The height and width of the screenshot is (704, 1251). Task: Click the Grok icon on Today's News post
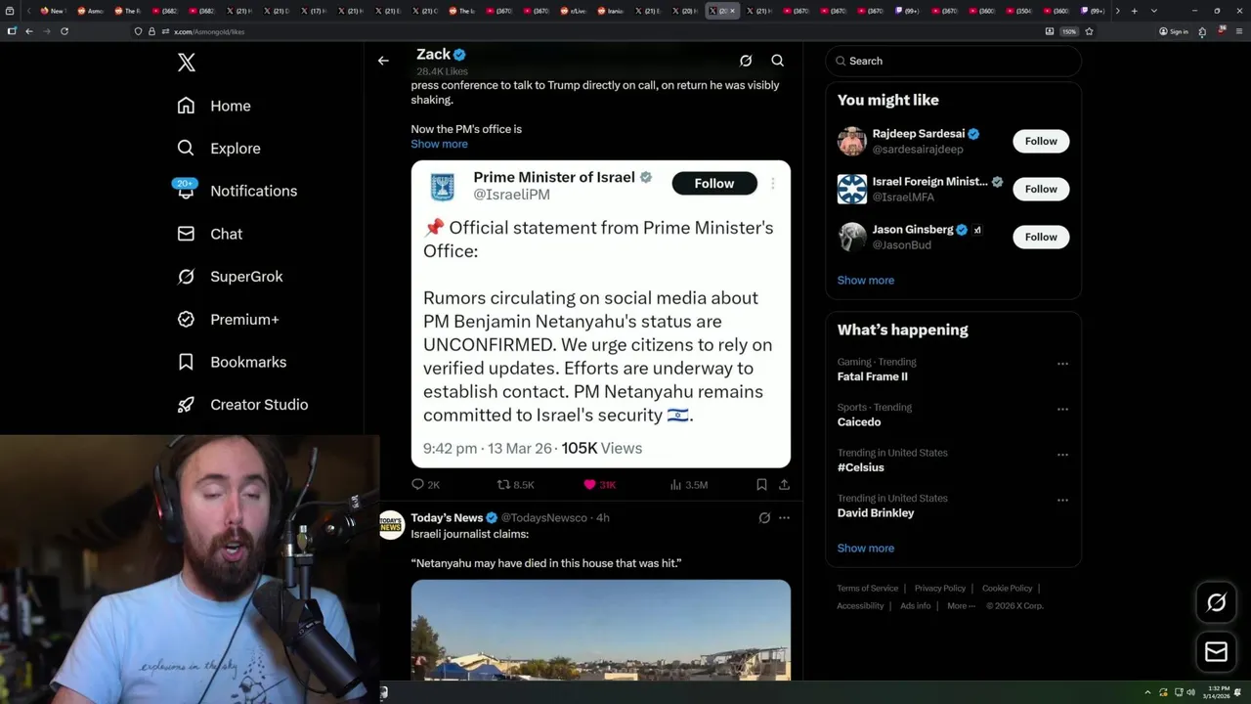764,518
